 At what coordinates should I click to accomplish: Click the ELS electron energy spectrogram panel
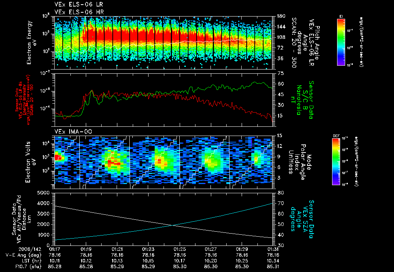point(164,43)
